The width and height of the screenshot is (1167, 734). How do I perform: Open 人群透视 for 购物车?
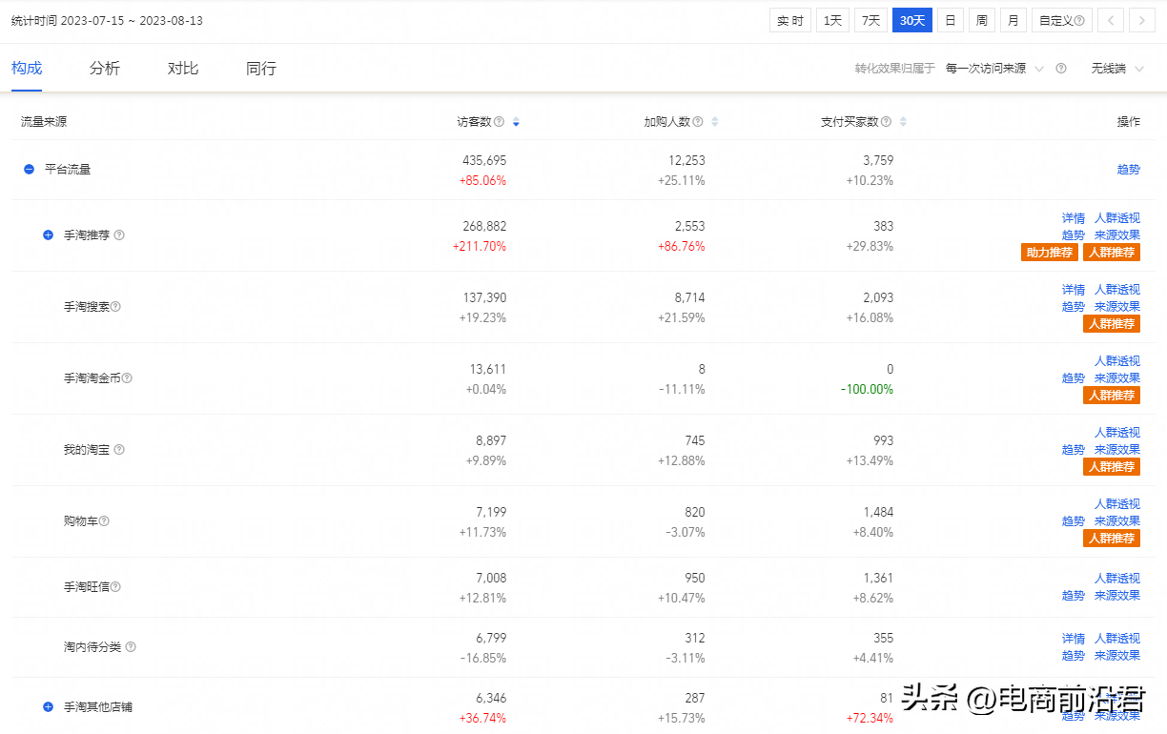(1116, 504)
